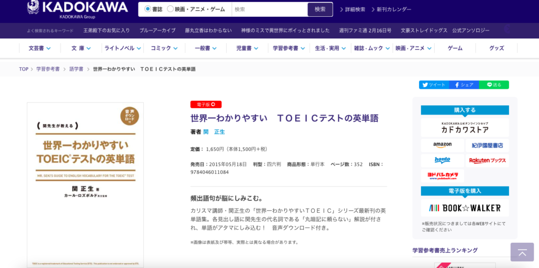Open 新刊カレンダー link
539x268 pixels.
[x=391, y=9]
